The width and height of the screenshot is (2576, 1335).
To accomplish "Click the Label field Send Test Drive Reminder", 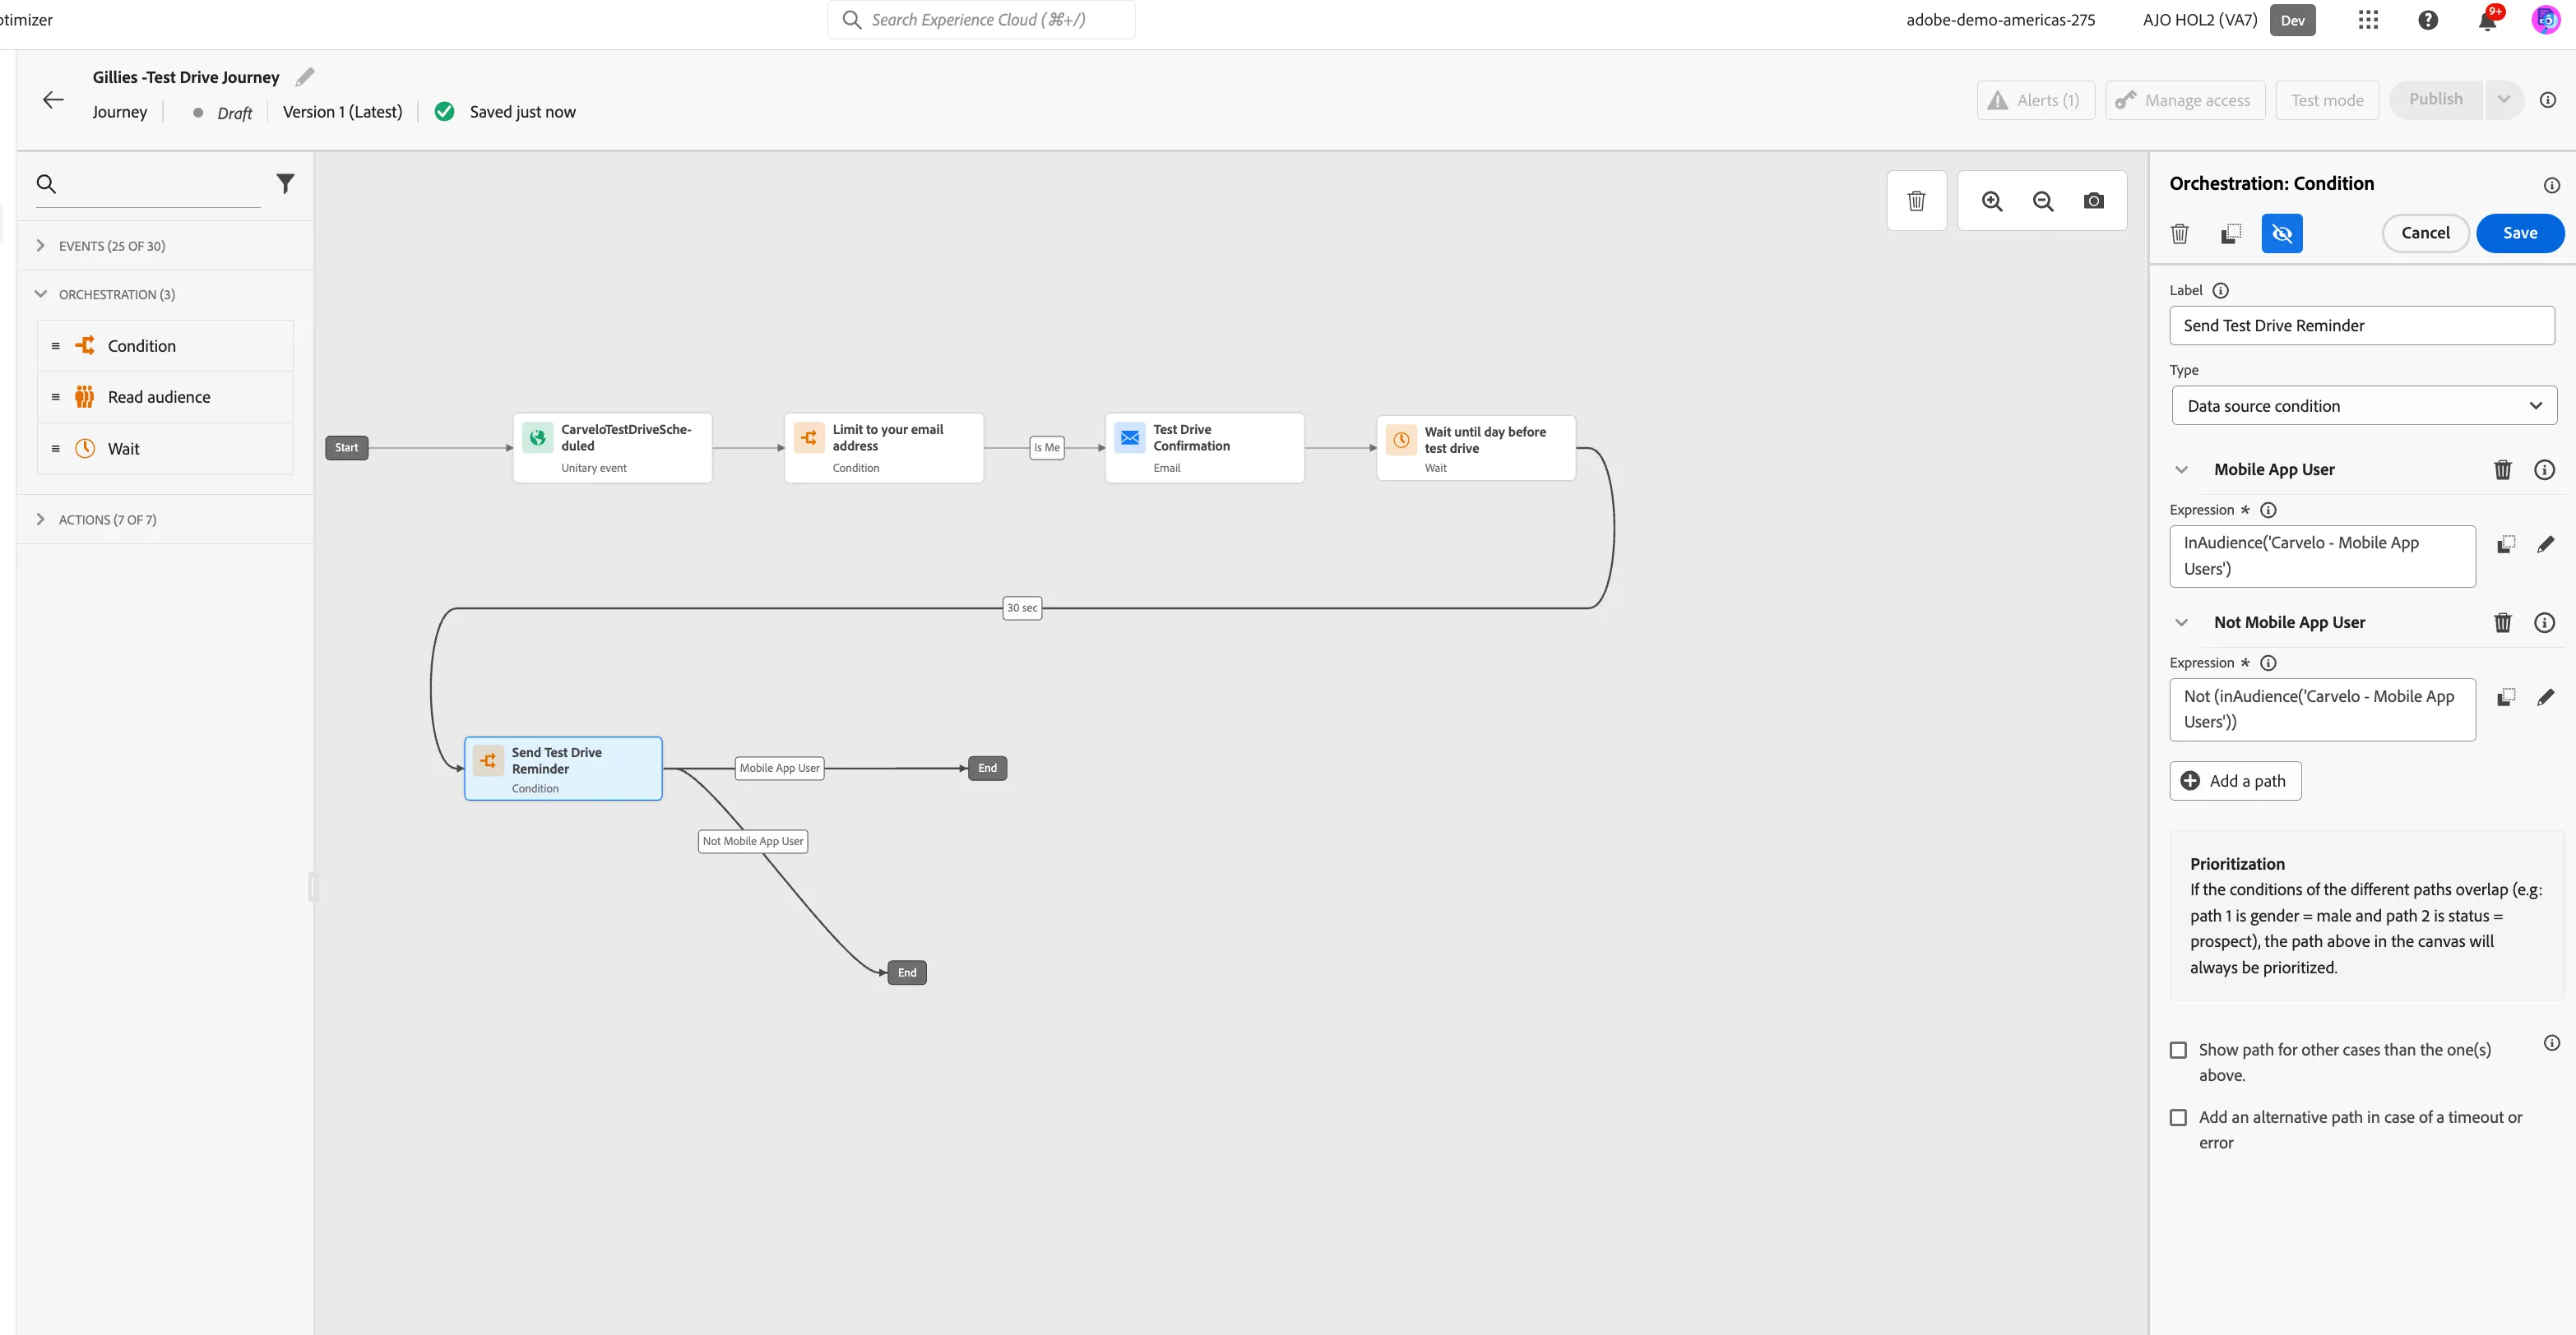I will [x=2361, y=326].
